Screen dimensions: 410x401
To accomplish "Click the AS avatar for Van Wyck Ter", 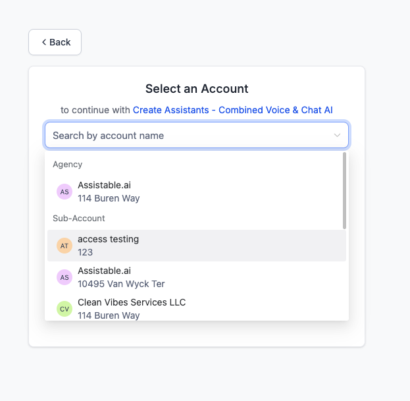I will point(64,277).
